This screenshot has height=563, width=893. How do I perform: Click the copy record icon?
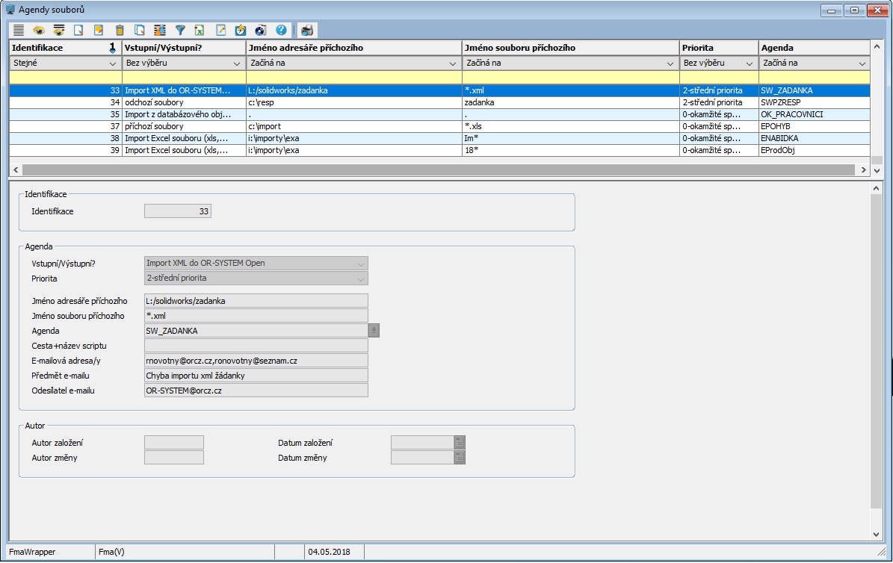(140, 31)
